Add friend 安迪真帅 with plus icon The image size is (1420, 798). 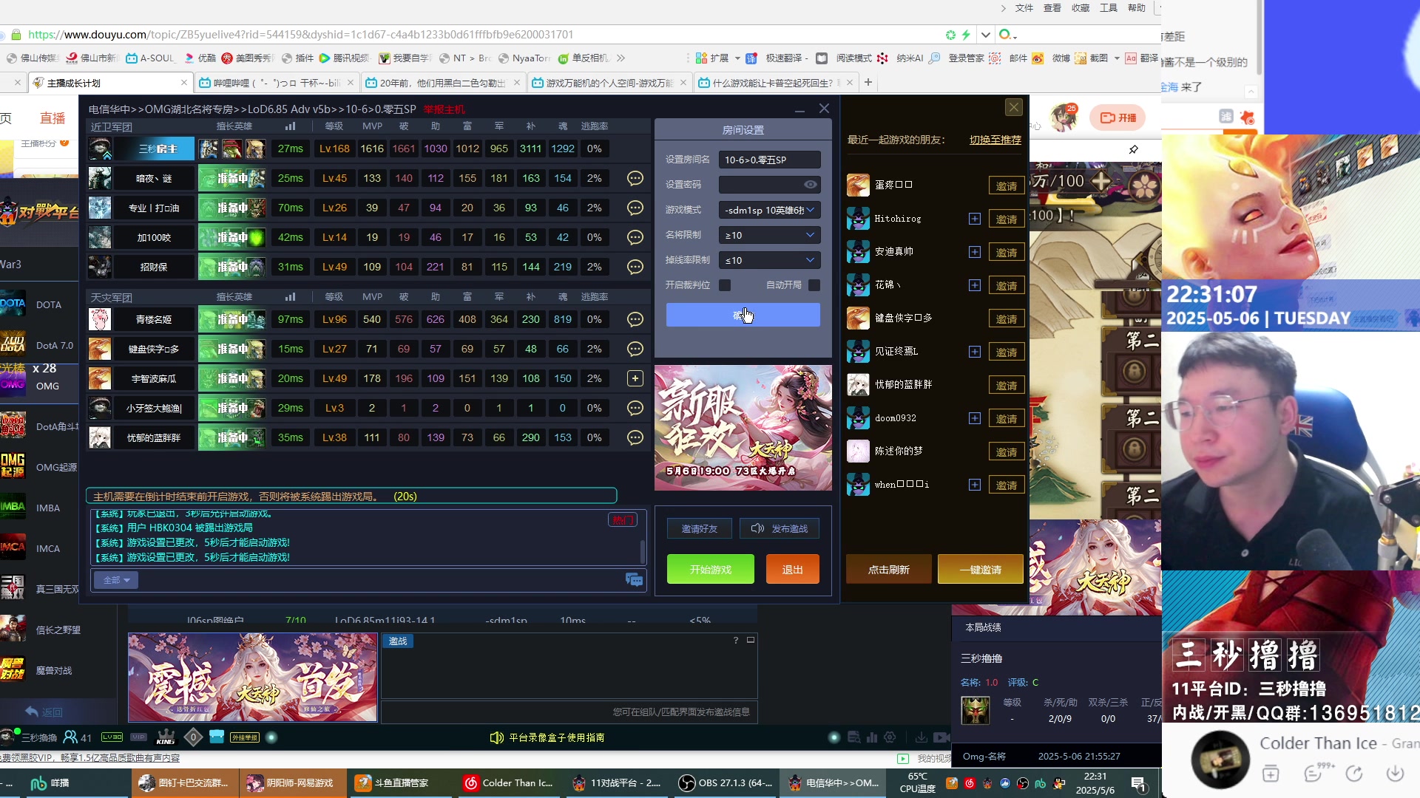pos(975,252)
